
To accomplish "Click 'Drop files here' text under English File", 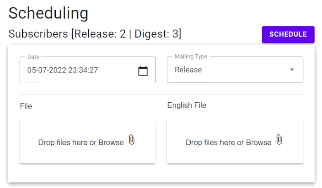I will (x=210, y=143).
